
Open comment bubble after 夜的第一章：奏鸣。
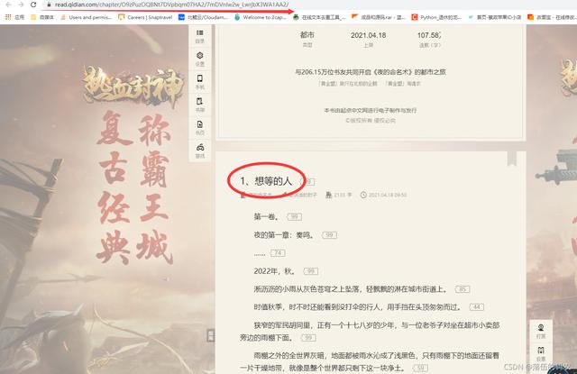[x=329, y=235]
